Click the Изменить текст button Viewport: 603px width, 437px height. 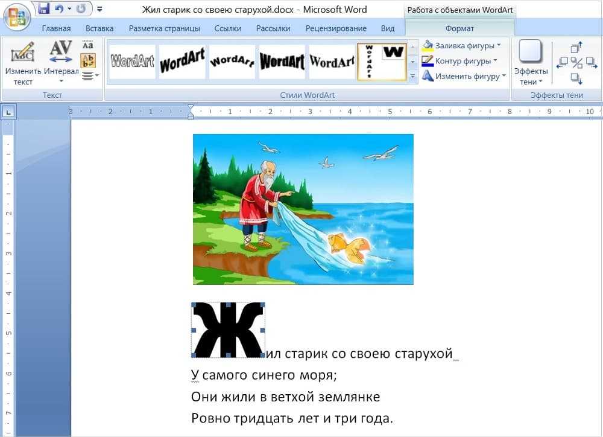coord(23,63)
